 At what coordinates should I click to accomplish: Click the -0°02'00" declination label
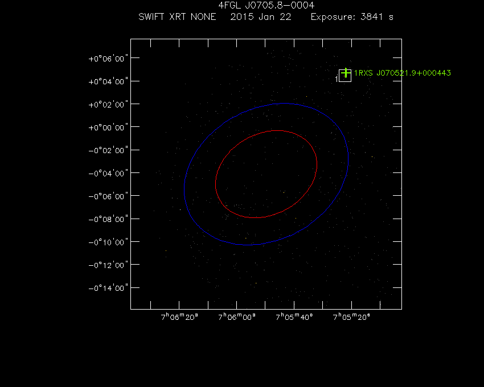(108, 150)
